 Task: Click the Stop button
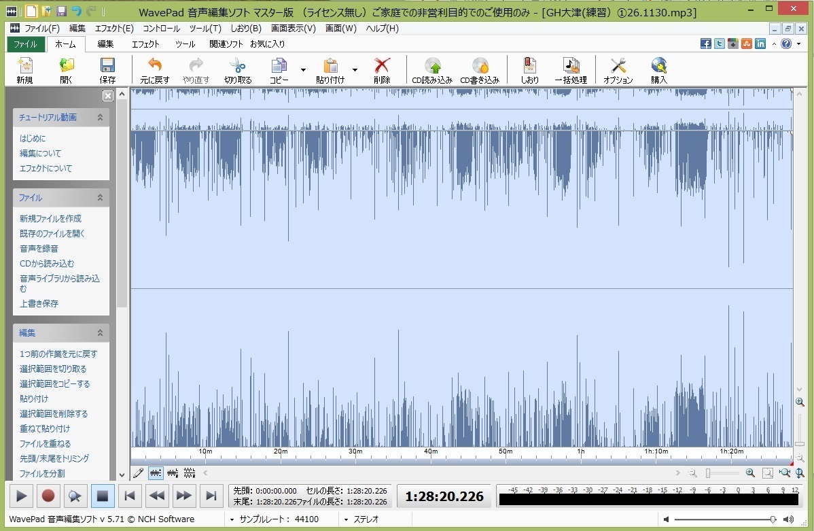click(103, 496)
